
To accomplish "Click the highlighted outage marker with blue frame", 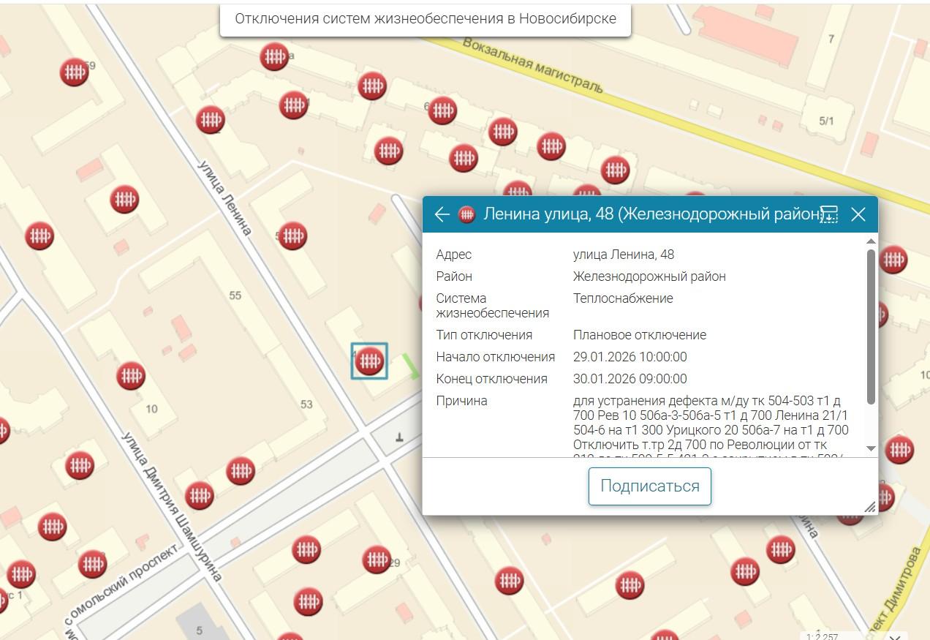I will (x=369, y=361).
